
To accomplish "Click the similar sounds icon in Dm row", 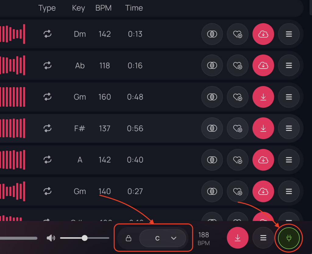I will pyautogui.click(x=212, y=34).
